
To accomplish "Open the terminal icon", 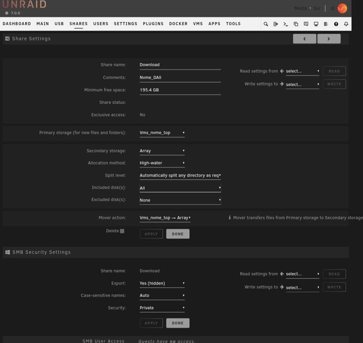I will 286,24.
